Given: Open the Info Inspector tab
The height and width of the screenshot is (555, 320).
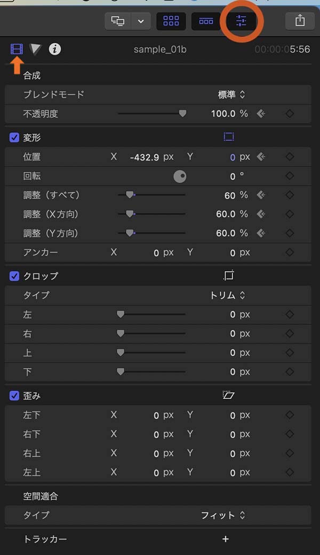Looking at the screenshot, I should point(54,49).
